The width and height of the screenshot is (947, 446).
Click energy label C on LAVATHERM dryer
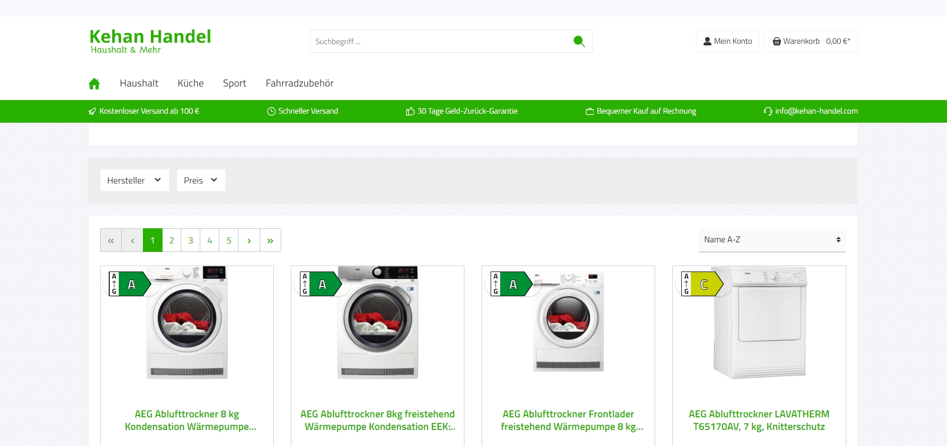click(x=702, y=284)
